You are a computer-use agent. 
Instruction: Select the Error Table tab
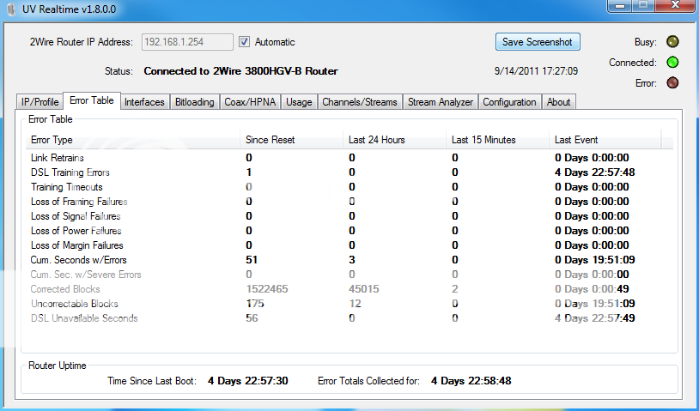pyautogui.click(x=91, y=100)
